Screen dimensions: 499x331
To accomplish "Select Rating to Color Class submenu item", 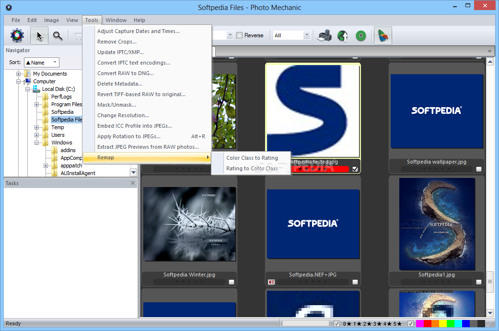I will point(251,168).
